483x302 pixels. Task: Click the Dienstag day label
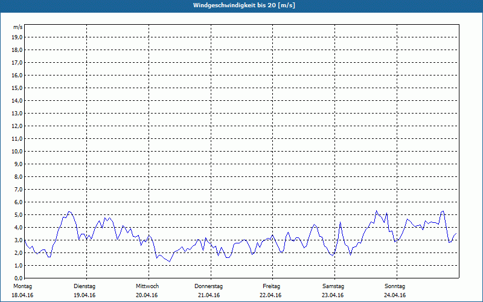point(85,286)
